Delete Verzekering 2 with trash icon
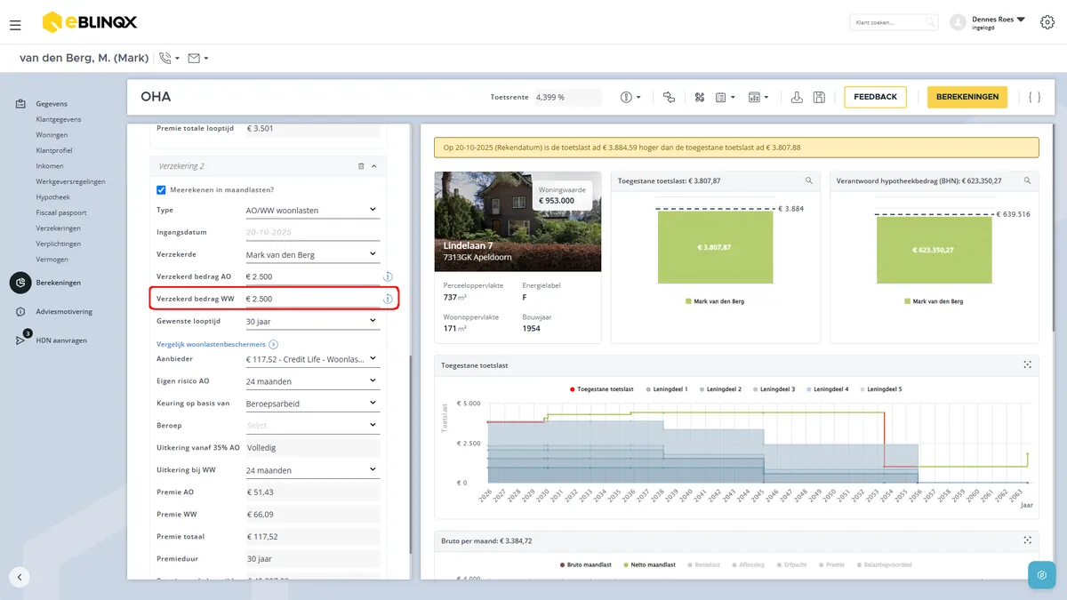 click(360, 166)
